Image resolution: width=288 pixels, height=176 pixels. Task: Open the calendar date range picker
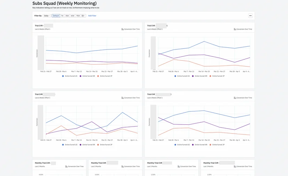click(83, 16)
